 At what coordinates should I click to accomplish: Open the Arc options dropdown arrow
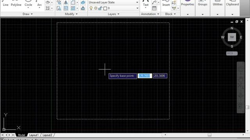(x=39, y=8)
